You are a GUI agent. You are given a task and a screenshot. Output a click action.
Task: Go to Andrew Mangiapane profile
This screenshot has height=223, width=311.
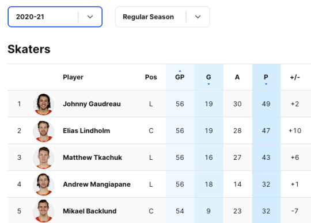point(97,184)
